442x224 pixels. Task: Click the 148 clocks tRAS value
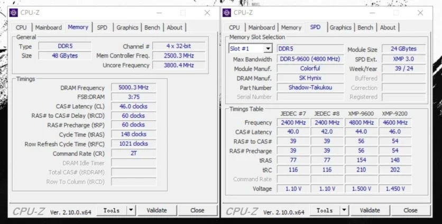[134, 134]
